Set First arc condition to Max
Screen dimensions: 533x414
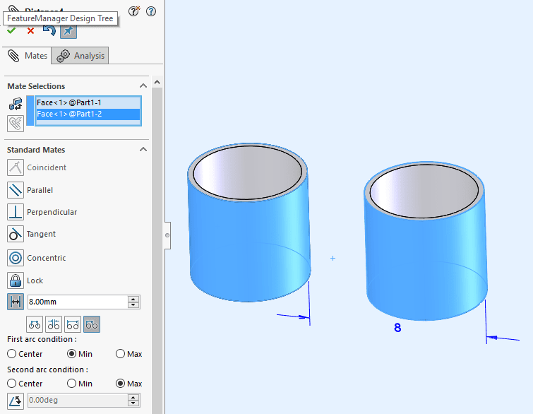tap(120, 354)
